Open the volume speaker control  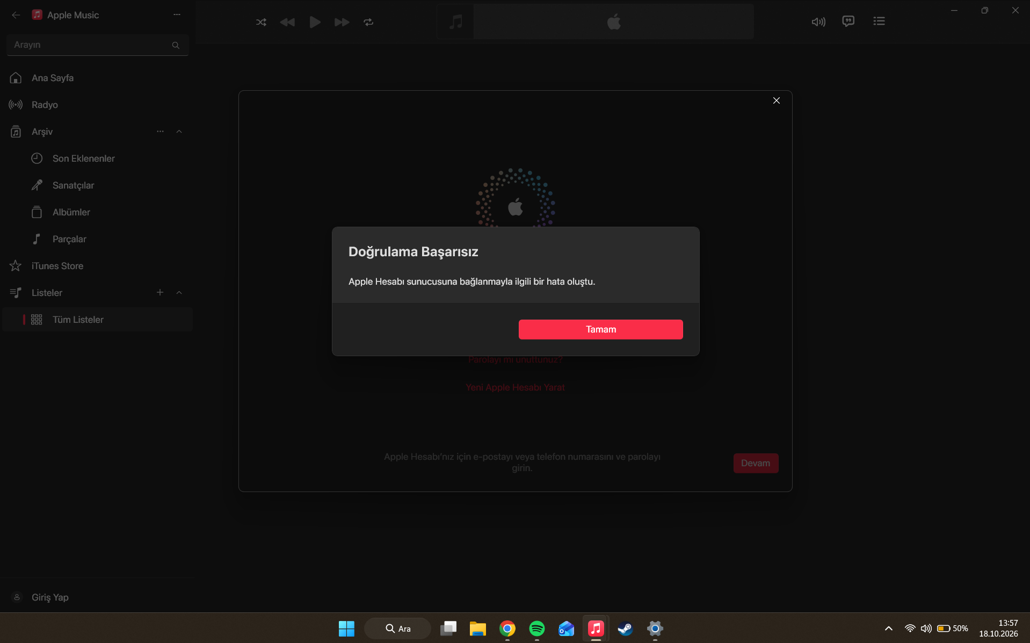(818, 22)
